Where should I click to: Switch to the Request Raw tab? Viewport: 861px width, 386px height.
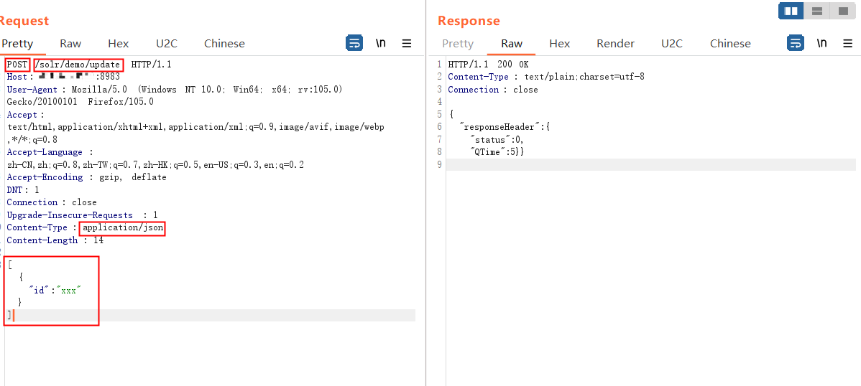tap(70, 43)
